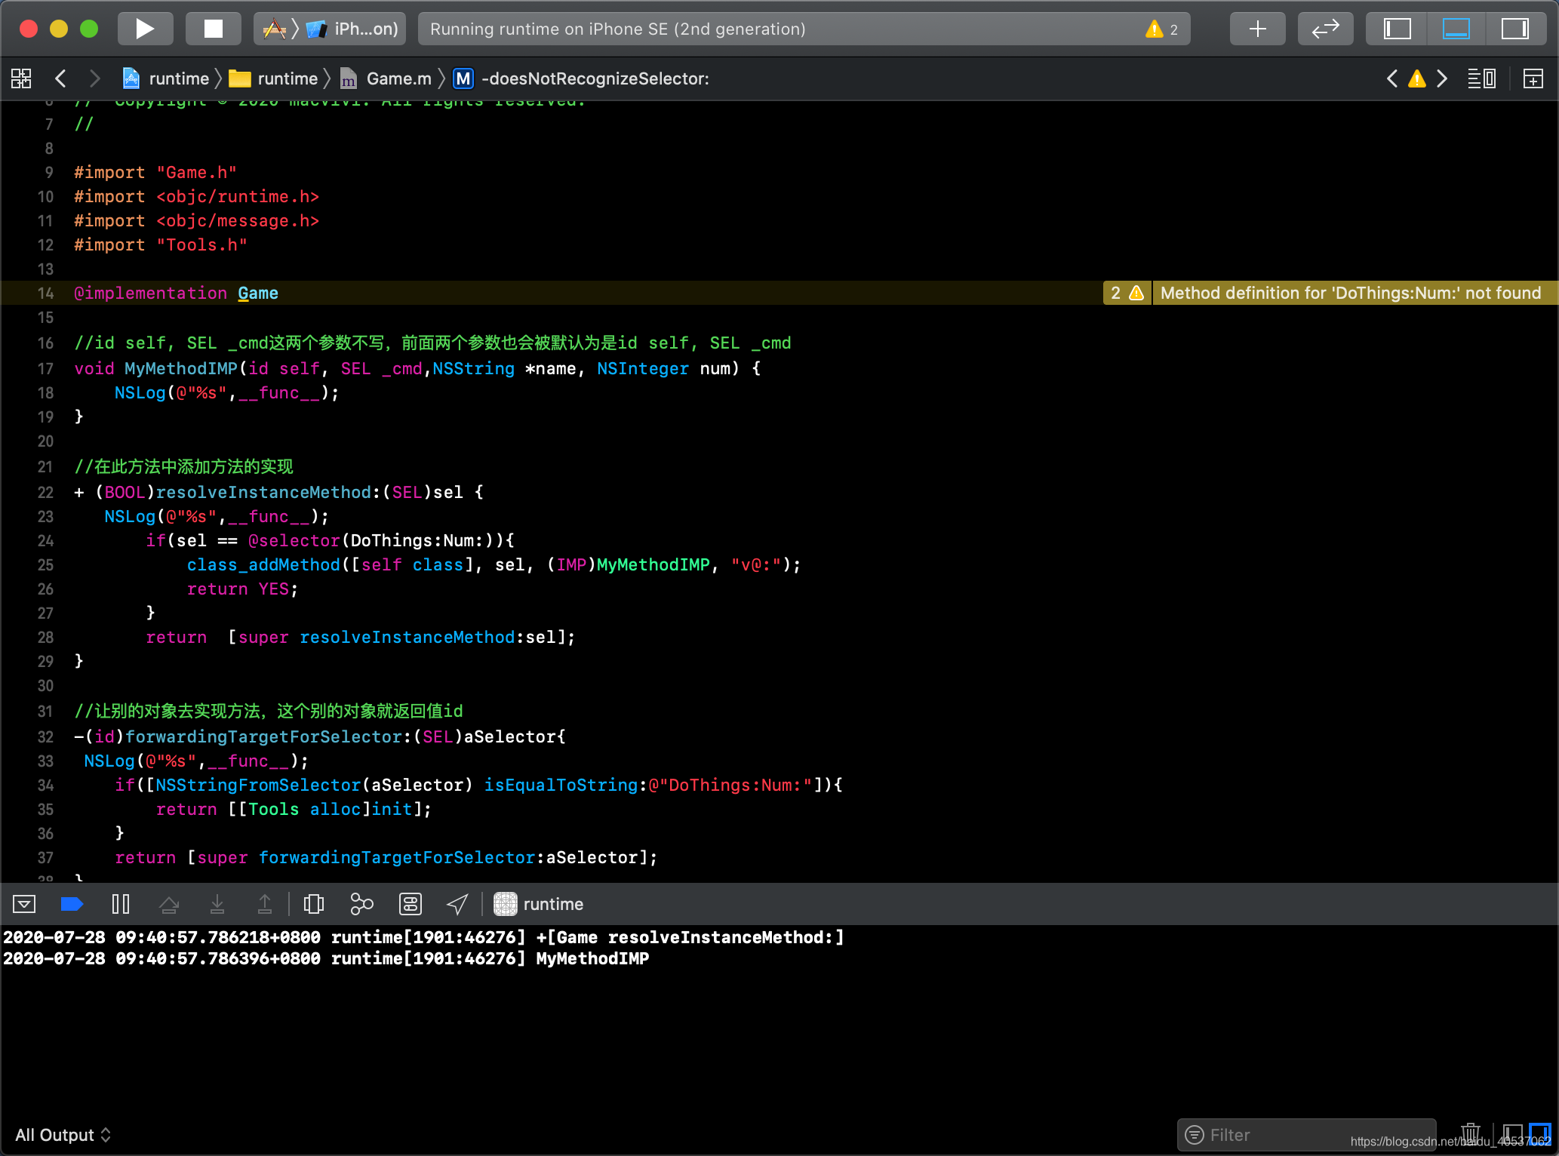Viewport: 1559px width, 1156px height.
Task: Click MyMethodIMP function name on line 17
Action: tap(181, 368)
